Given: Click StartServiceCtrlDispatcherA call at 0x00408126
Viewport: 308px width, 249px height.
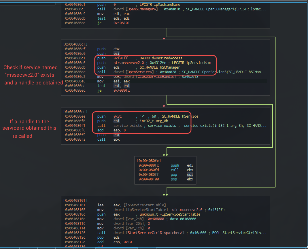Looking at the screenshot, I should click(x=155, y=233).
